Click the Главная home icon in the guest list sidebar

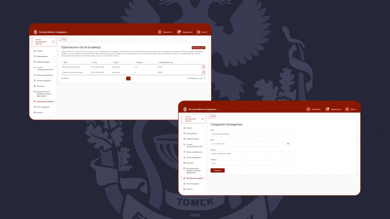tap(35, 51)
